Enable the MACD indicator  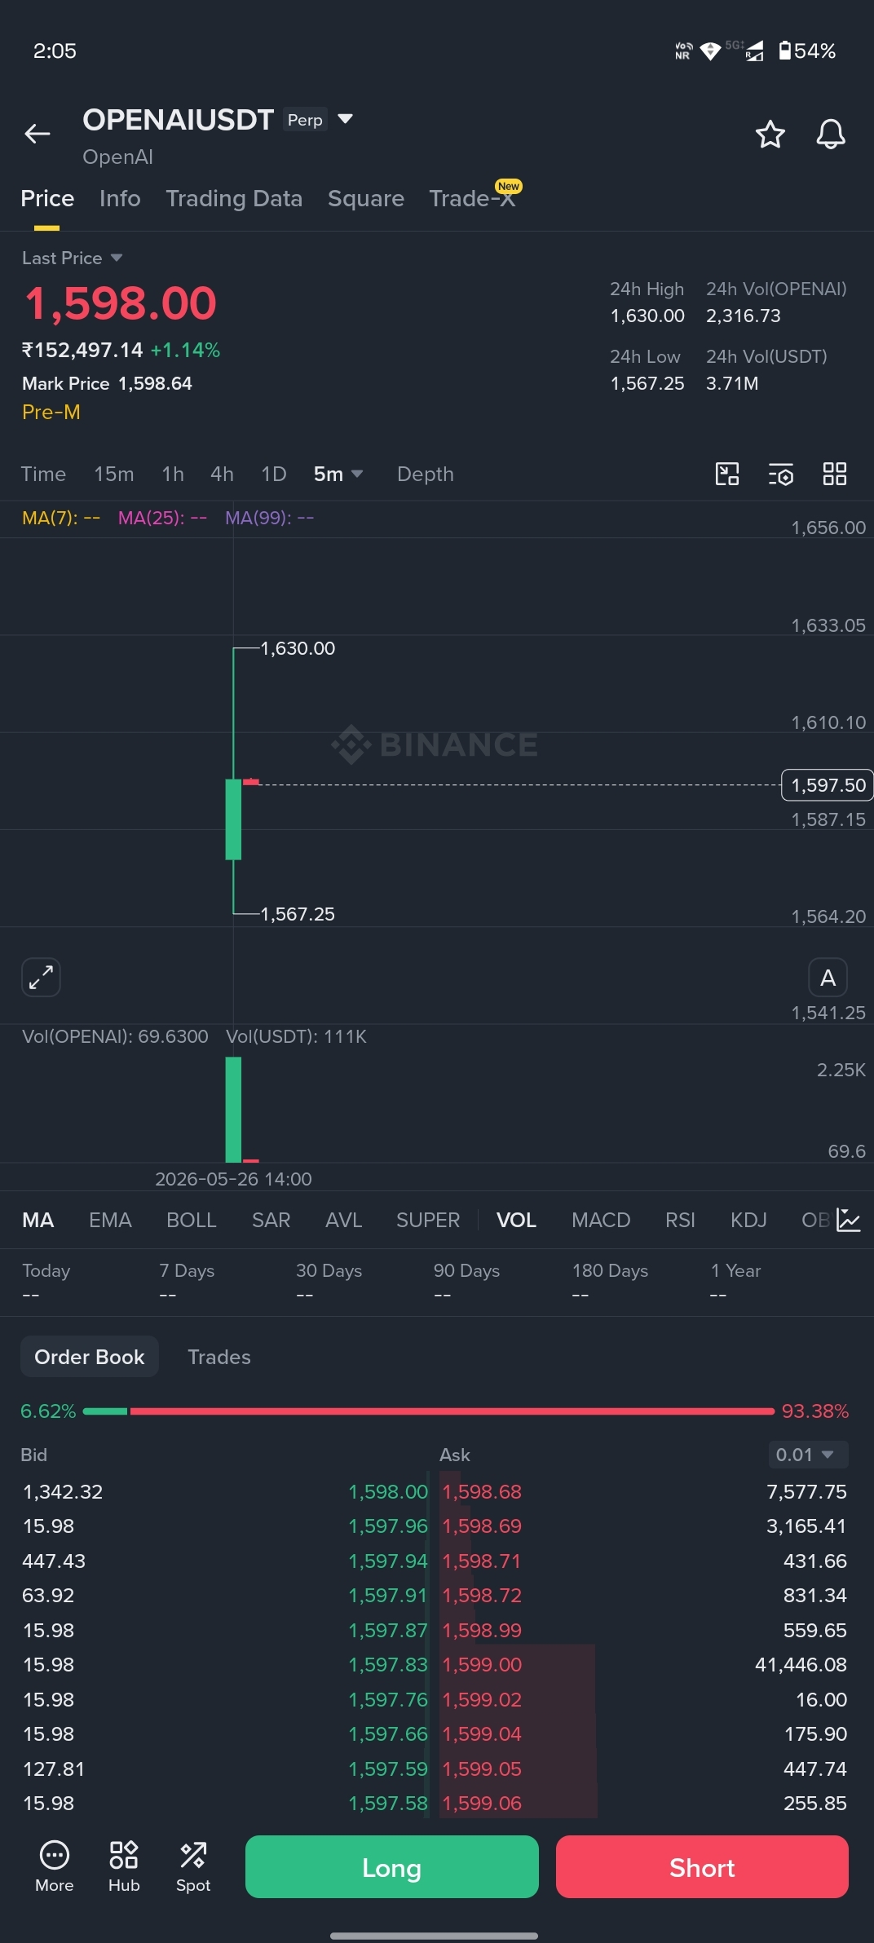coord(601,1220)
